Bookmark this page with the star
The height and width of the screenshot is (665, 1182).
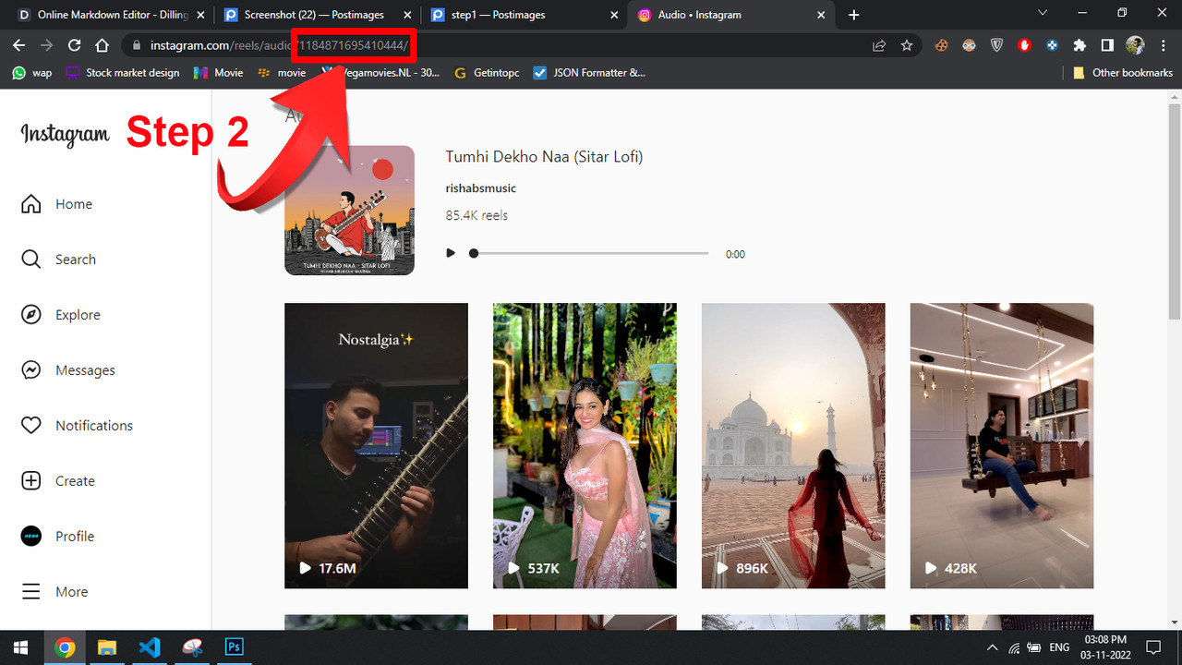907,45
